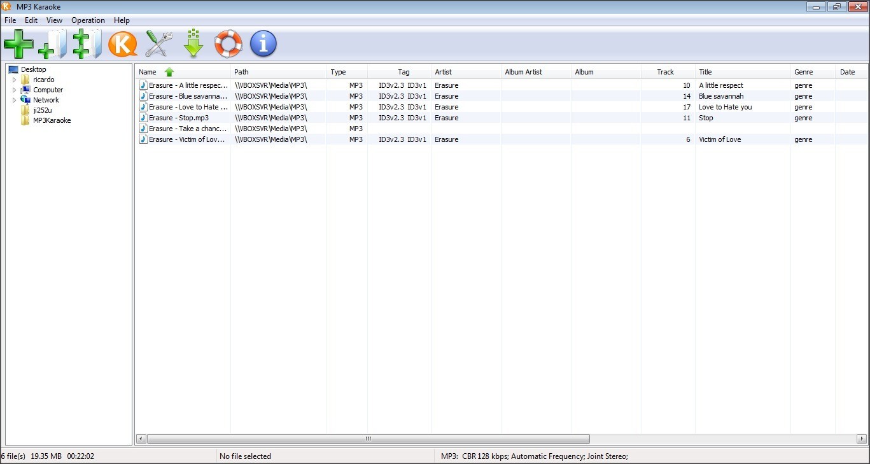Open the View menu
870x464 pixels.
click(53, 20)
